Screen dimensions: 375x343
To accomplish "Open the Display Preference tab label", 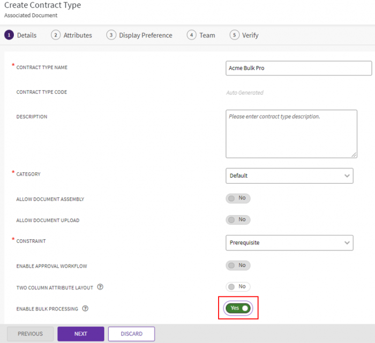I will point(146,35).
